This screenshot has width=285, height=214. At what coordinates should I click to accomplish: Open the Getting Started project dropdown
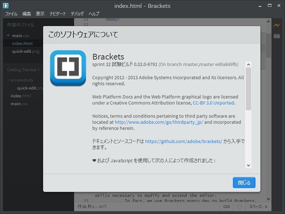tap(23, 70)
